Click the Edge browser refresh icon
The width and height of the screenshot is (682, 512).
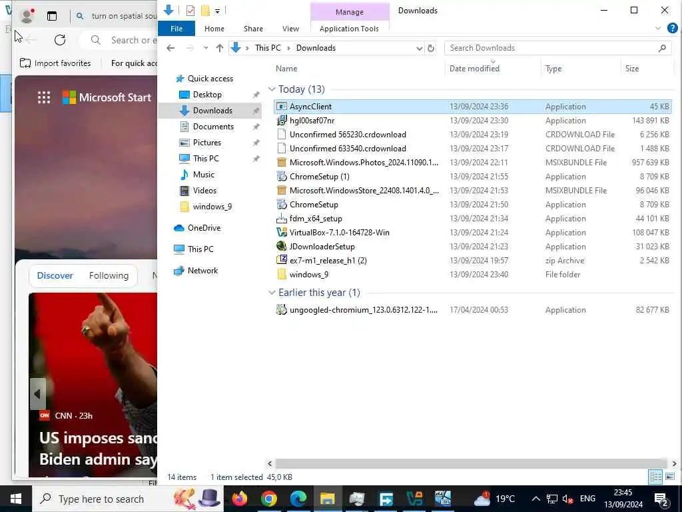pyautogui.click(x=60, y=40)
